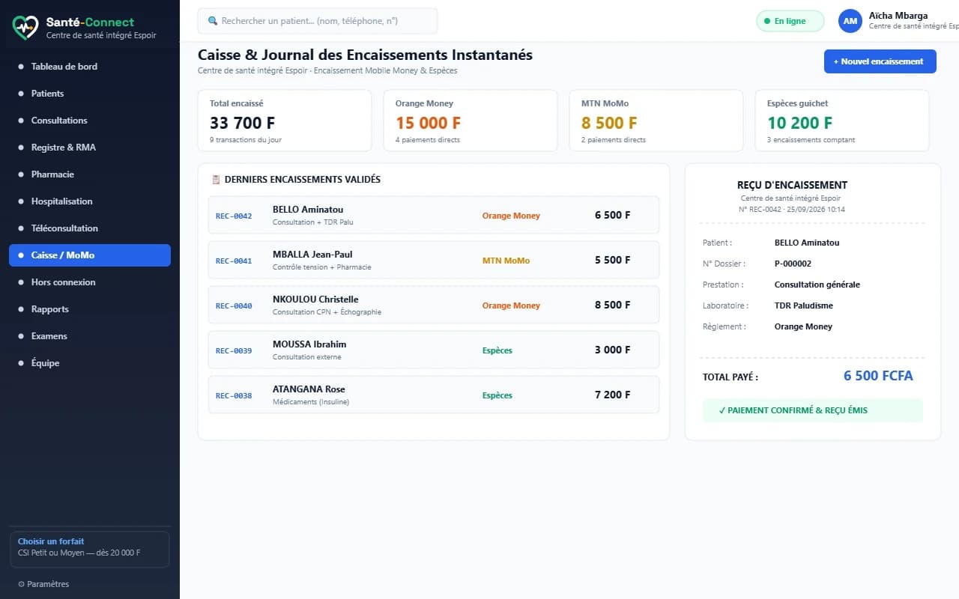
Task: Select patient name MBALLA Jean-Paul
Action: (x=312, y=255)
